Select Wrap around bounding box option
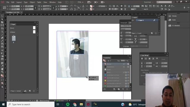190x107 pixels. (x=146, y=59)
